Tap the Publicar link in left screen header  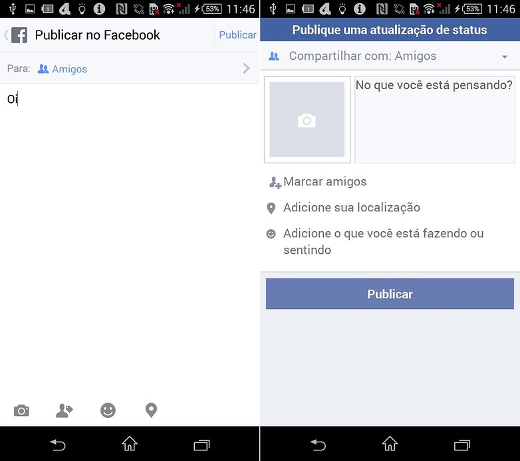tap(237, 35)
